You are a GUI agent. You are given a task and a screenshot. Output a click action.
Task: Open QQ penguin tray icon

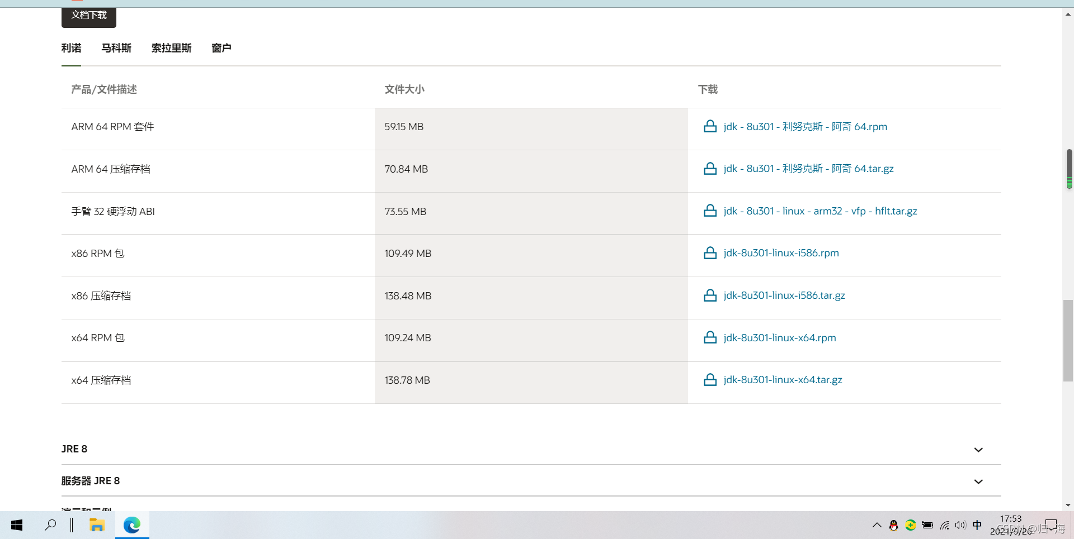click(893, 525)
